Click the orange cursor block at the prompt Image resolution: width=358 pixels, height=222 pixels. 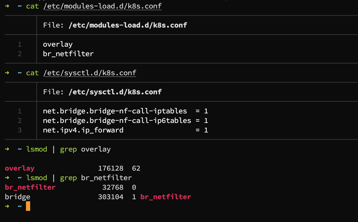click(x=28, y=206)
